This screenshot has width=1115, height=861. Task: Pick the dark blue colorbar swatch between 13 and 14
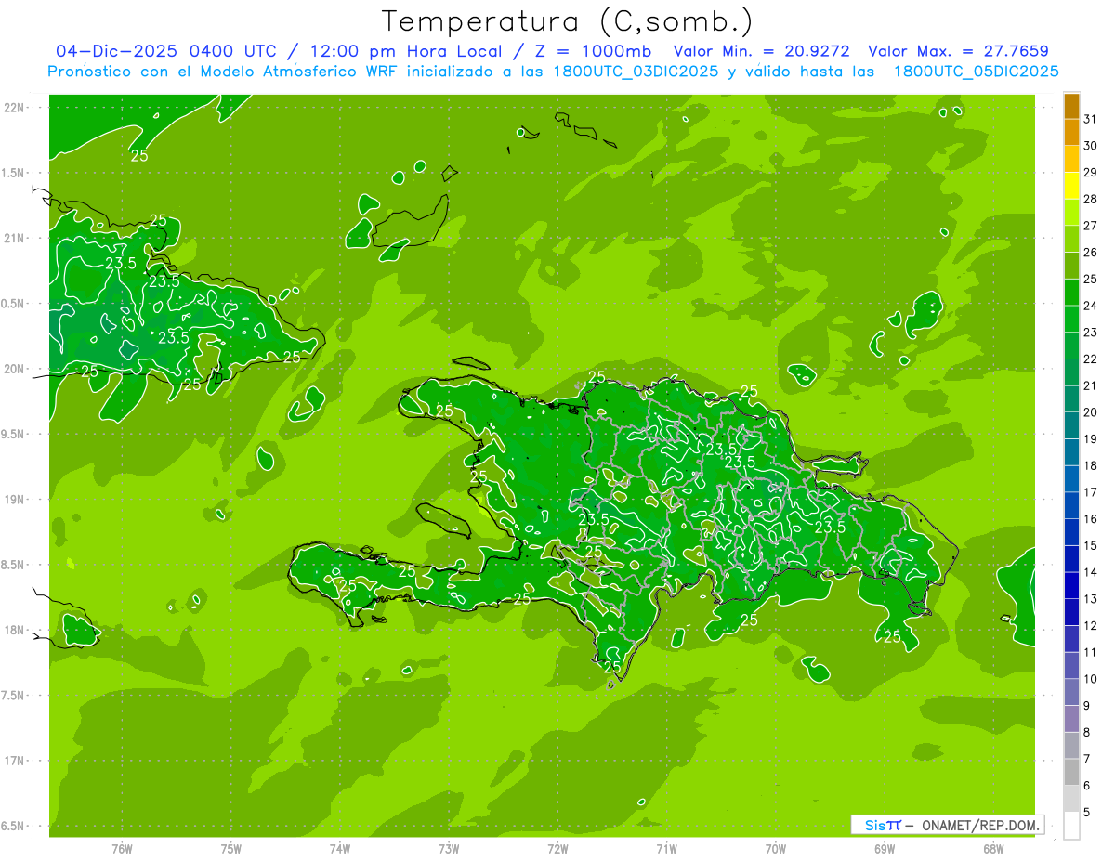tap(1071, 586)
